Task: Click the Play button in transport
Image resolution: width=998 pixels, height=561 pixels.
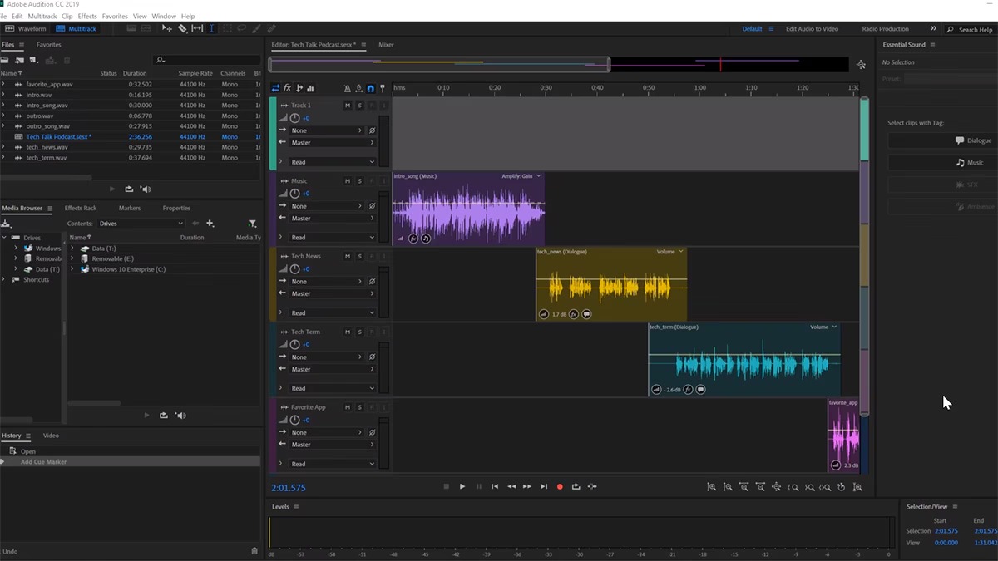Action: 462,487
